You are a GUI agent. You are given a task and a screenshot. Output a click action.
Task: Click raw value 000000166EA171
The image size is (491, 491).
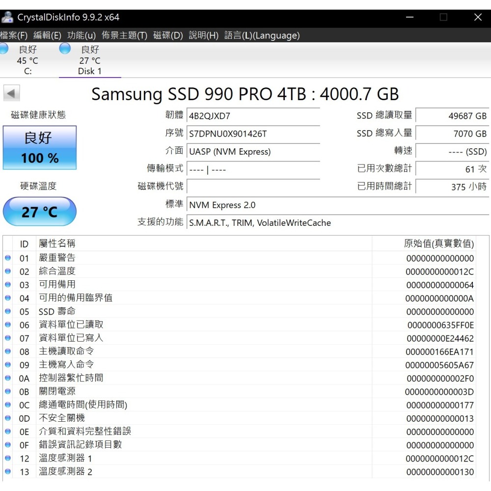point(439,352)
